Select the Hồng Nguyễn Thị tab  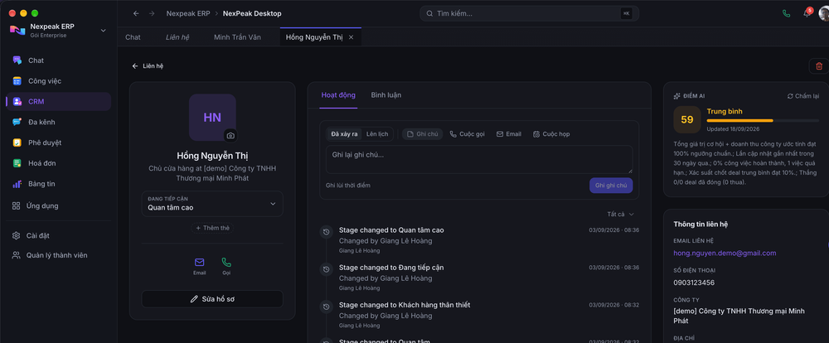point(314,37)
